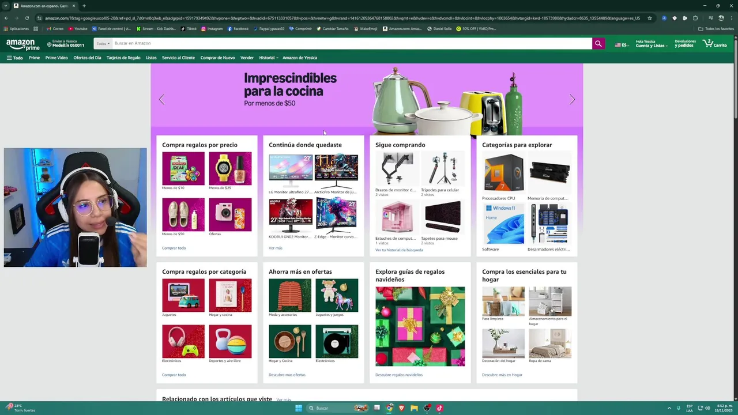
Task: Open the Youtube bookmark
Action: pos(78,29)
